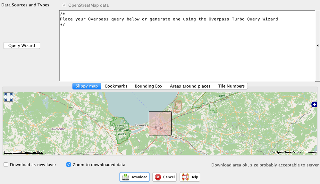320x184 pixels.
Task: Show the Slippy map tab
Action: point(87,86)
